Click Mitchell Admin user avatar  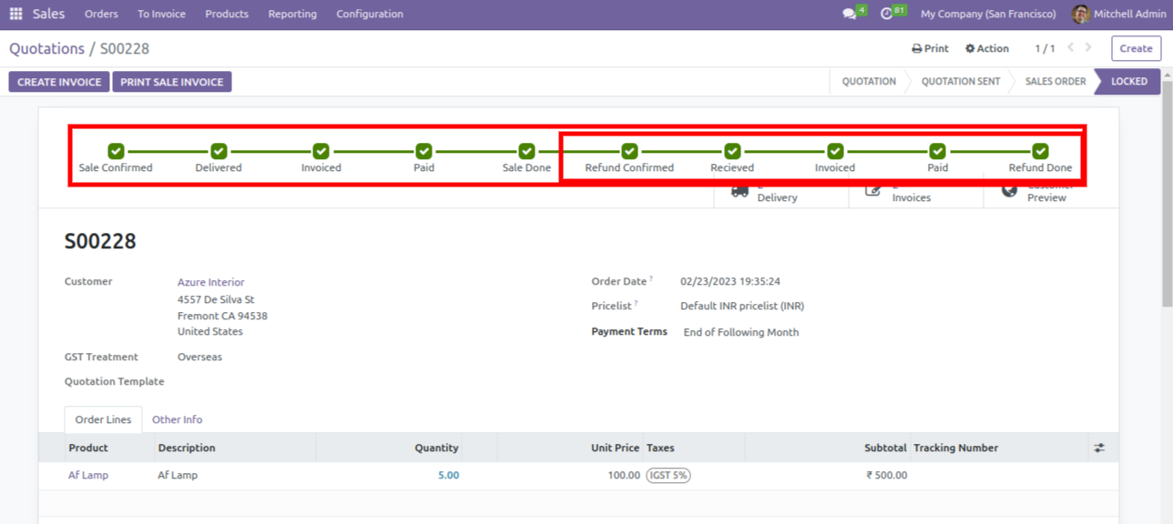click(x=1080, y=14)
